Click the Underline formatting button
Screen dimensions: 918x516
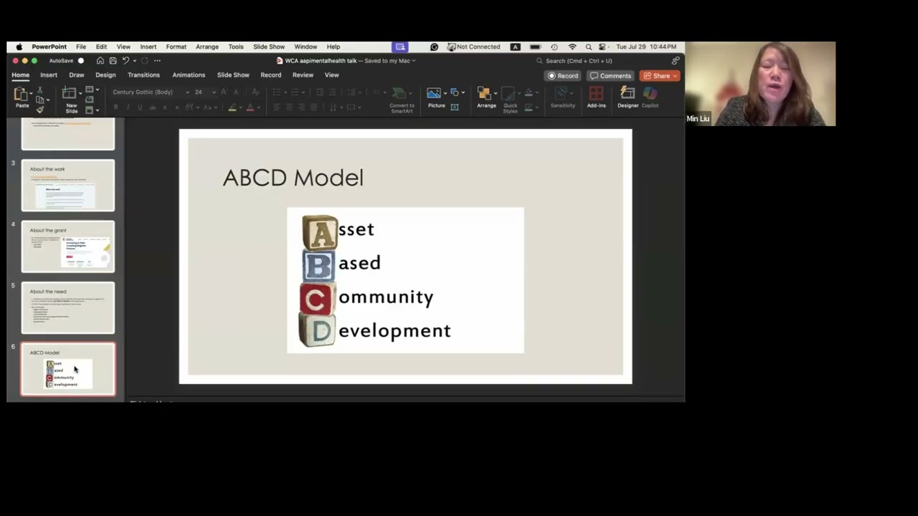coord(140,107)
